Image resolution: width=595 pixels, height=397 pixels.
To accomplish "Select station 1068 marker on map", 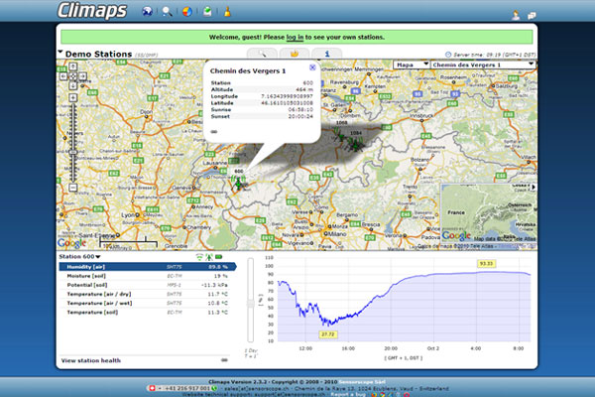I will point(340,134).
